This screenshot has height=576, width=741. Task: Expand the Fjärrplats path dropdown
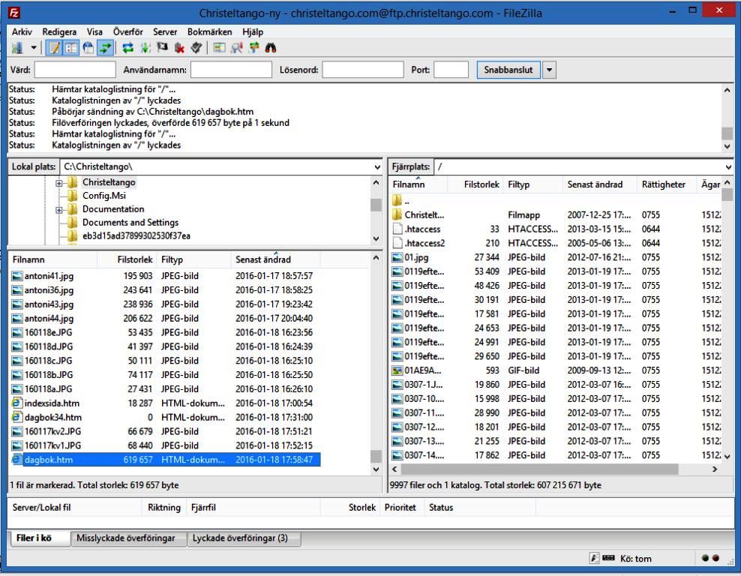[x=728, y=166]
